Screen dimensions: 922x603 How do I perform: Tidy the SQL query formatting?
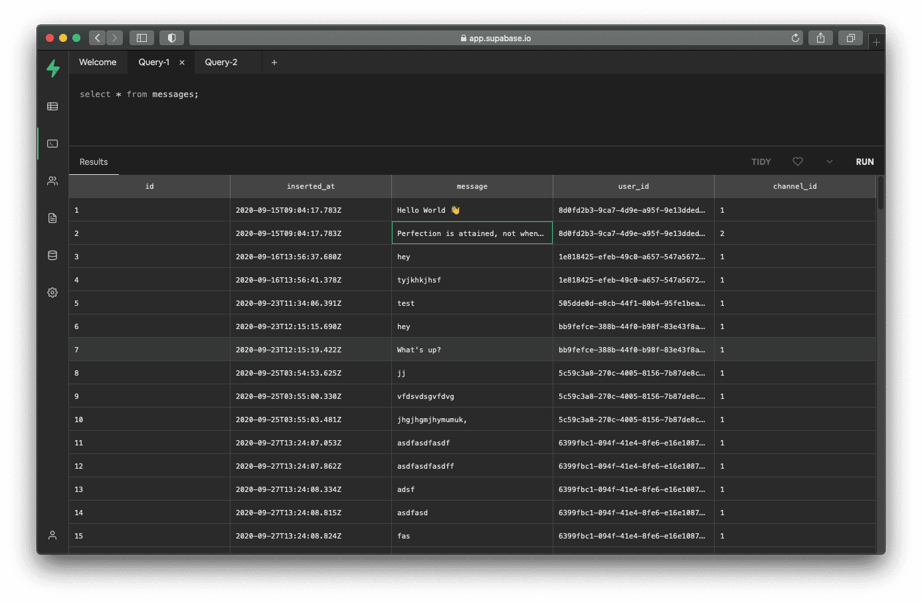point(761,162)
